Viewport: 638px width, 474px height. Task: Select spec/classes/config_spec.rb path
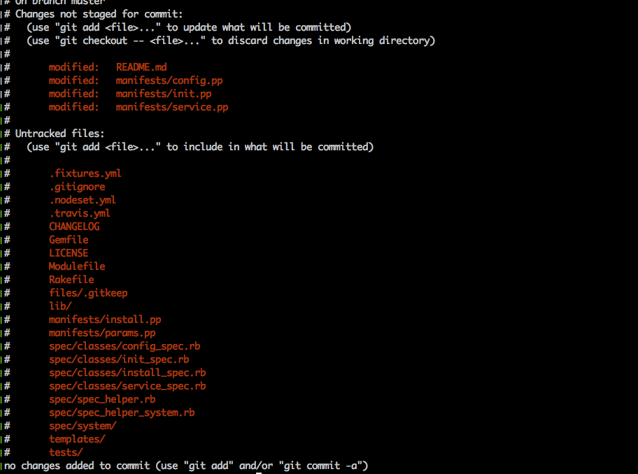pos(125,346)
